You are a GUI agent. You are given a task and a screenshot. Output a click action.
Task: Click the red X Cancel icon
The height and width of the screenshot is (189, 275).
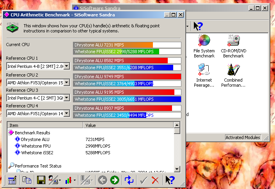[155, 180]
